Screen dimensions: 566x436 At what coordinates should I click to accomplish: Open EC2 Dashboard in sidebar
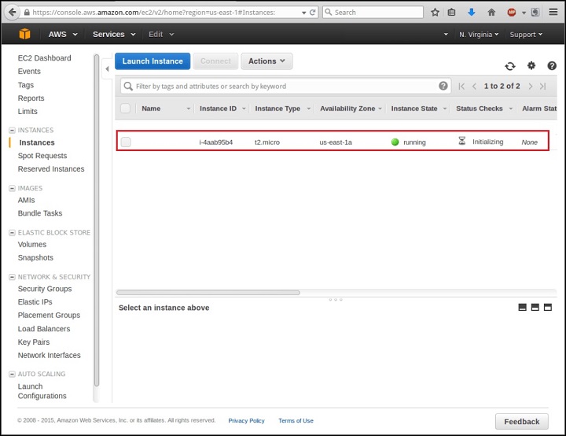click(x=44, y=57)
